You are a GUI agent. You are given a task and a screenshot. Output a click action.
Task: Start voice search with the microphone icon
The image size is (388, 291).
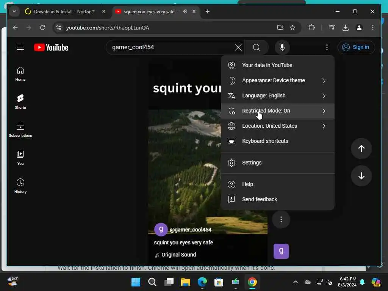click(282, 47)
